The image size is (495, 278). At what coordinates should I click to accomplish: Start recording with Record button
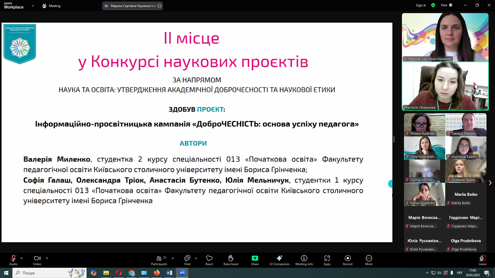click(x=348, y=259)
